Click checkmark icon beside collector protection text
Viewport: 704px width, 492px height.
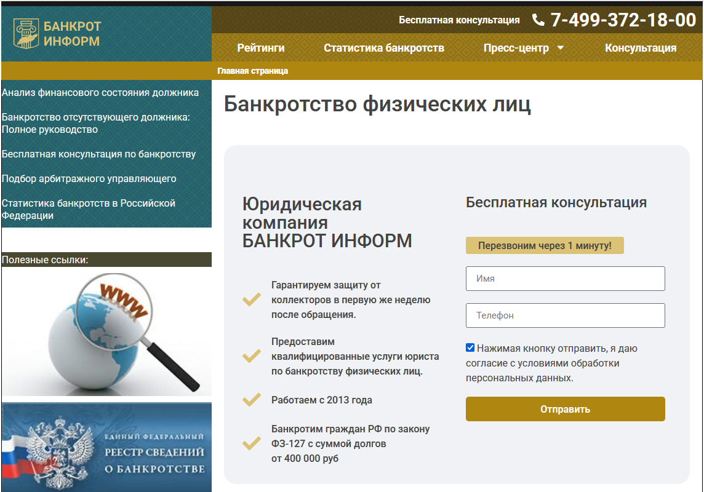click(251, 300)
